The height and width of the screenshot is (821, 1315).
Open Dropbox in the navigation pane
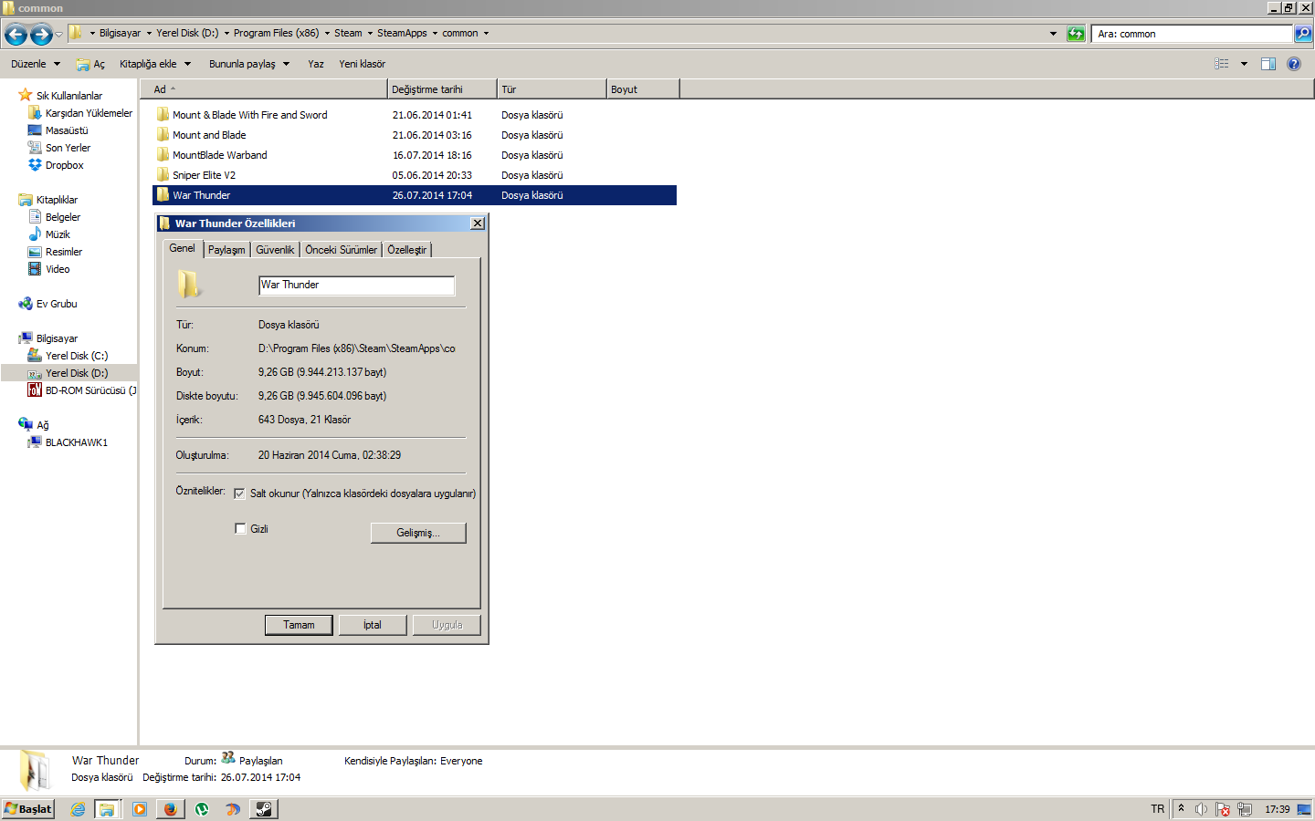coord(64,165)
